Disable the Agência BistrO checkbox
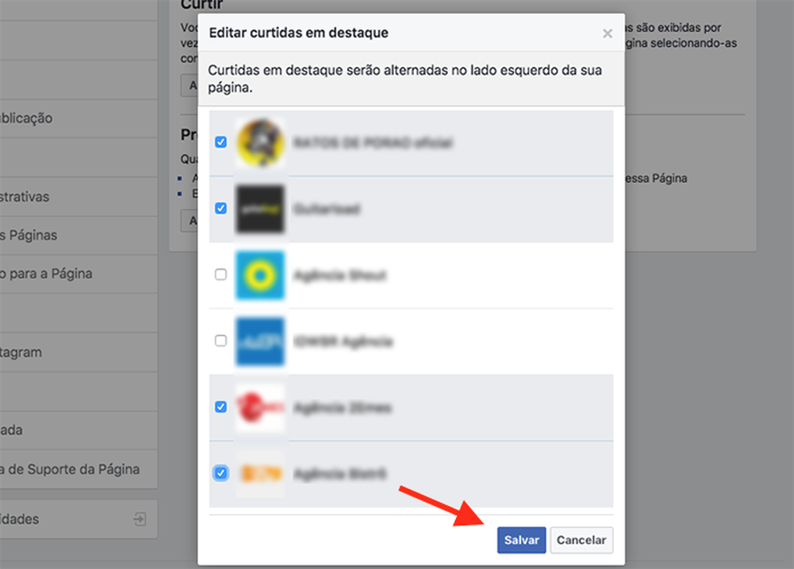Viewport: 794px width, 569px height. tap(220, 474)
